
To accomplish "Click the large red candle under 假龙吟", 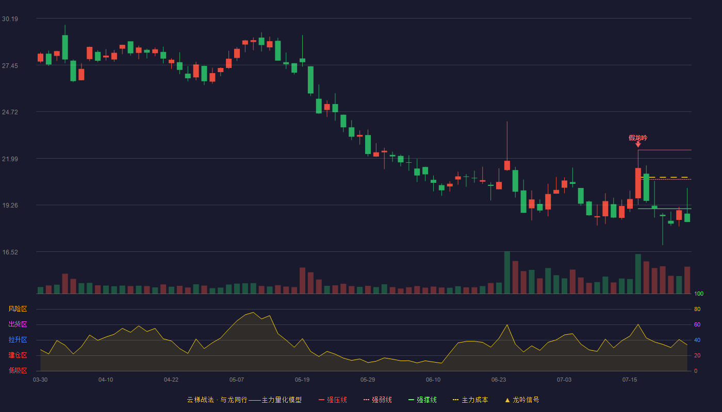I will (x=638, y=183).
